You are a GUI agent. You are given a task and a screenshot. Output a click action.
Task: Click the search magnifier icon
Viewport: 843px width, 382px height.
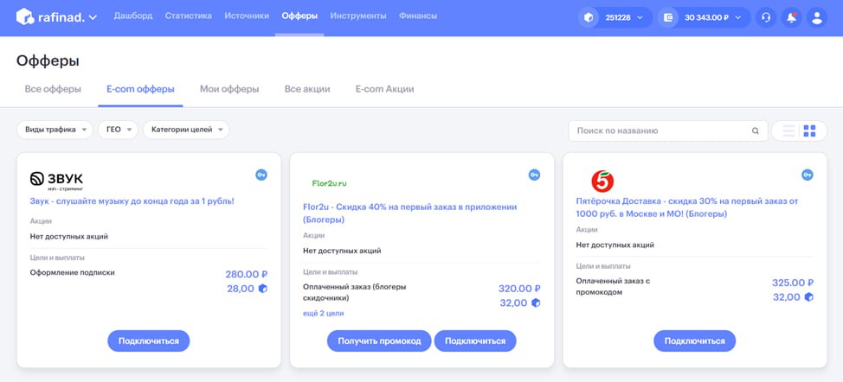pos(756,131)
